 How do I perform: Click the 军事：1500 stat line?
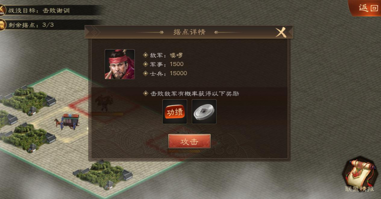[x=167, y=64]
